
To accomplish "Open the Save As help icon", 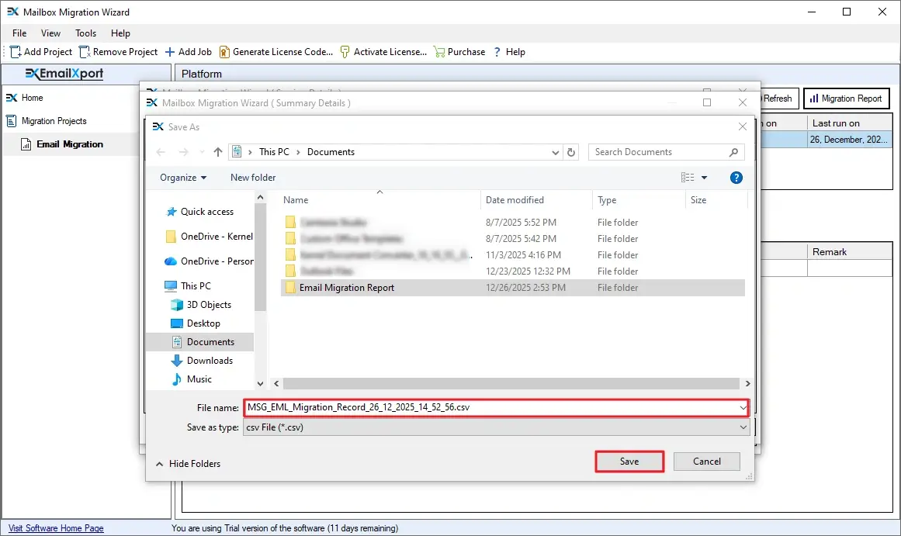I will point(736,178).
